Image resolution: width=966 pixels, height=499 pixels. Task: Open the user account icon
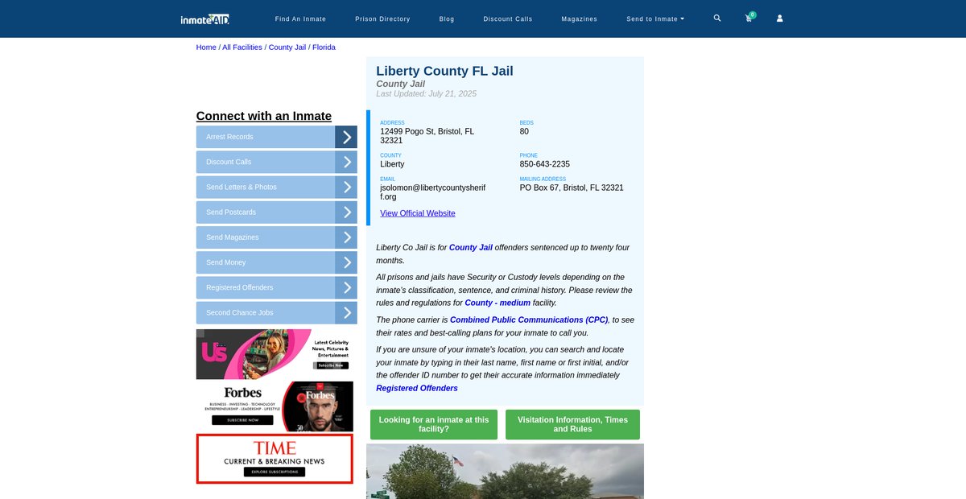pos(779,19)
